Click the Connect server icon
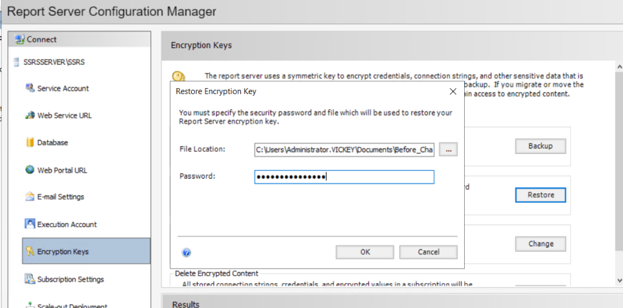623x308 pixels. 19,39
